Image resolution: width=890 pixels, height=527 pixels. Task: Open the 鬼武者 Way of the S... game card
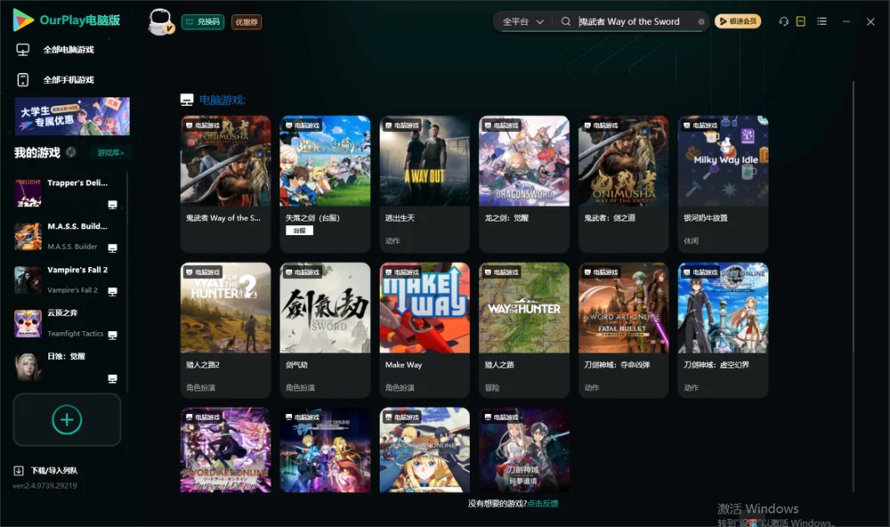point(225,184)
